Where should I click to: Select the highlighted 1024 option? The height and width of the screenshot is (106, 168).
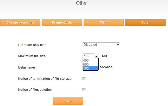(91, 69)
